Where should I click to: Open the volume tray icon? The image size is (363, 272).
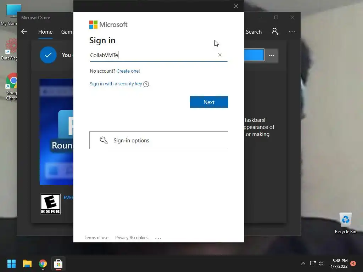[321, 263]
